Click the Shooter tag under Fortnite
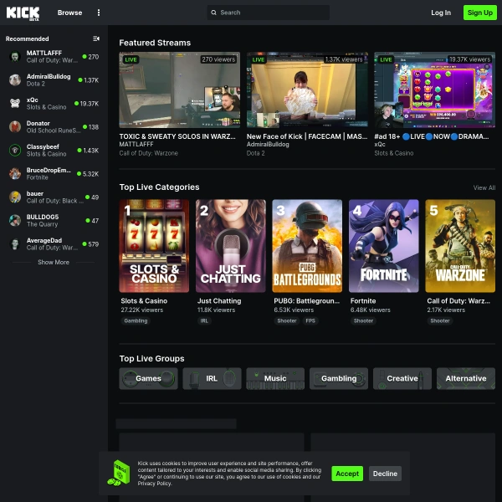The image size is (502, 502). tap(363, 320)
